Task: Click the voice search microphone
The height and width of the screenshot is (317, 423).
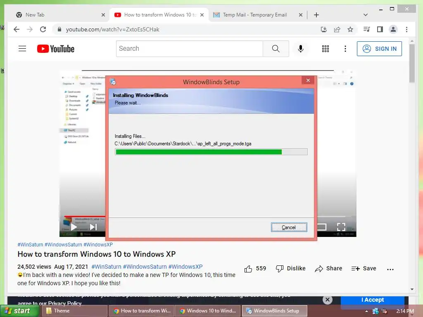Action: (301, 49)
